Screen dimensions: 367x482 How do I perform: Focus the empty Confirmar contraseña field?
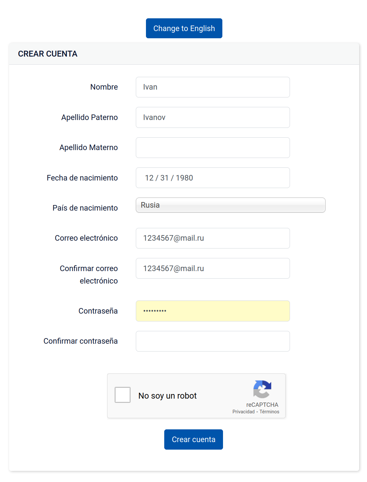[x=213, y=341]
